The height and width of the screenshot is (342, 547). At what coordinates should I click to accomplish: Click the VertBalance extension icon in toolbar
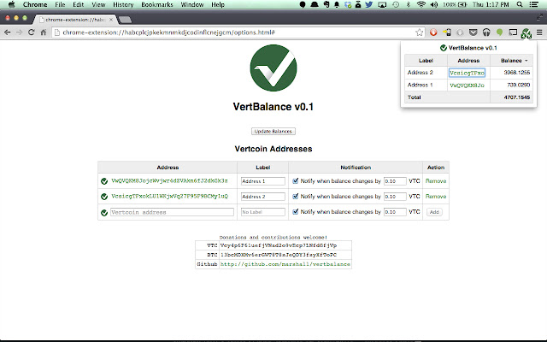tap(526, 32)
